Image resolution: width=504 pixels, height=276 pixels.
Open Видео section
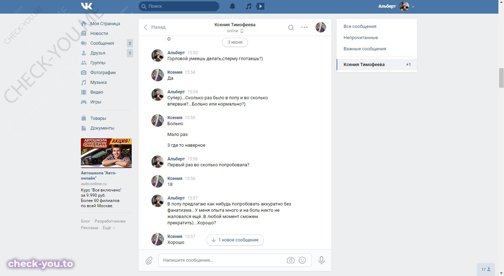click(x=97, y=92)
